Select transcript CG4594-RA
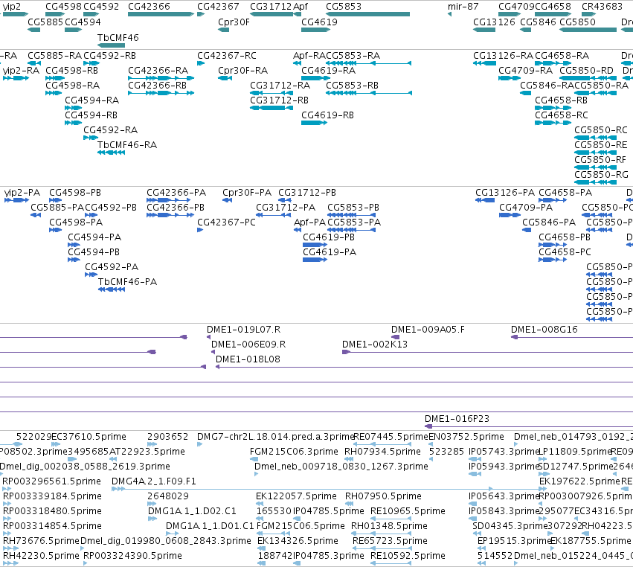 point(91,100)
